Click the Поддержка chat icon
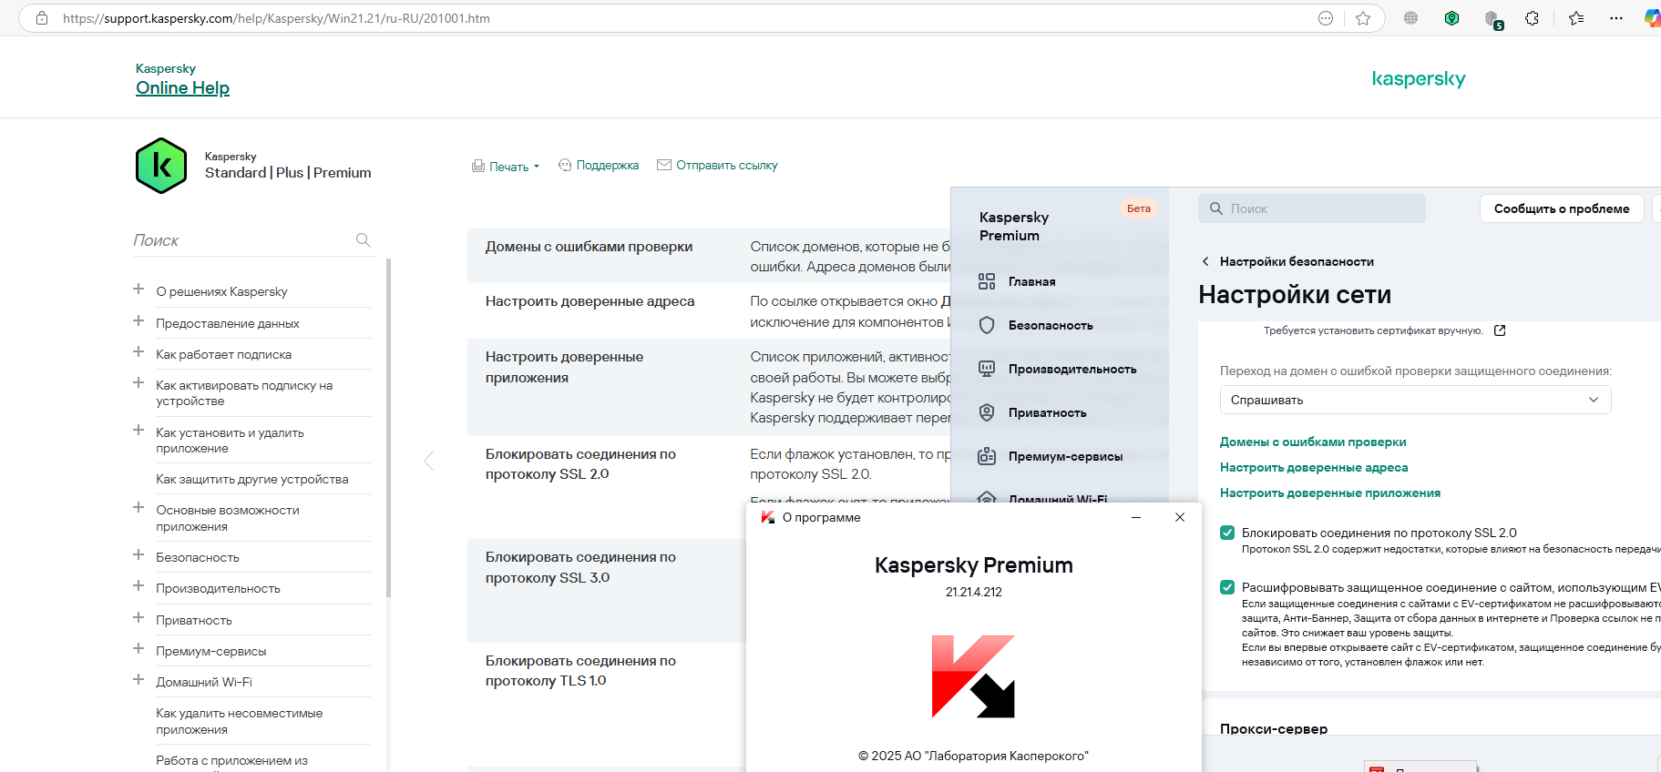 tap(565, 166)
